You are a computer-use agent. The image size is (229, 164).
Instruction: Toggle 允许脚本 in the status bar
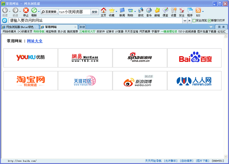coord(171,161)
